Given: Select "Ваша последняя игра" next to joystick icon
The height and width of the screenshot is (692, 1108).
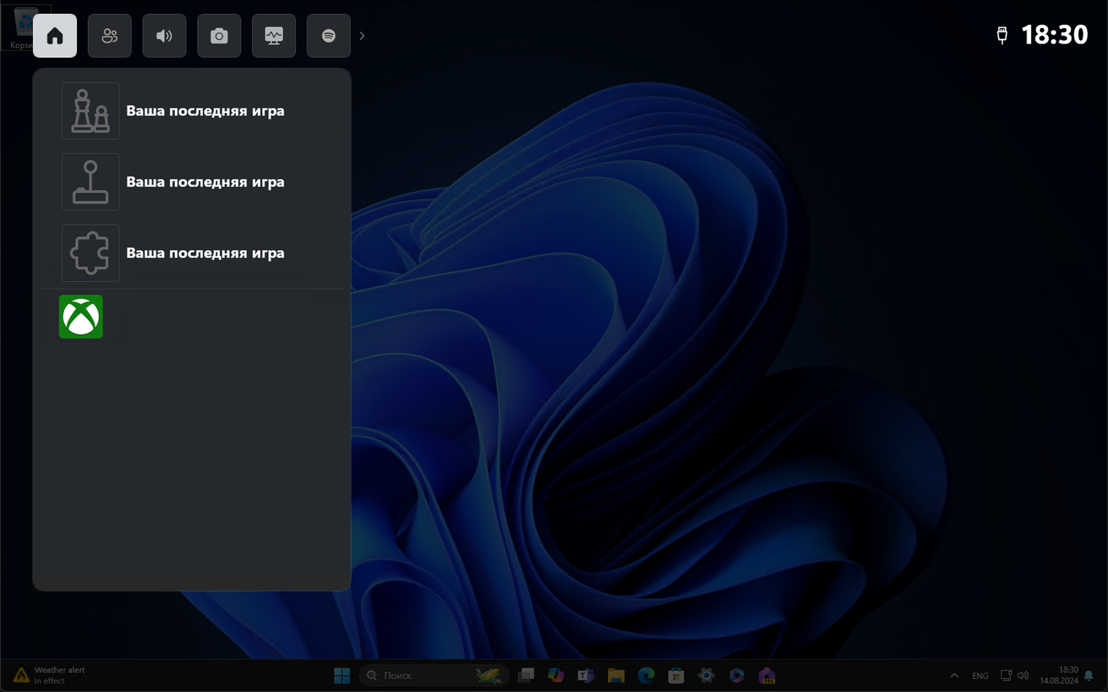Looking at the screenshot, I should [205, 182].
